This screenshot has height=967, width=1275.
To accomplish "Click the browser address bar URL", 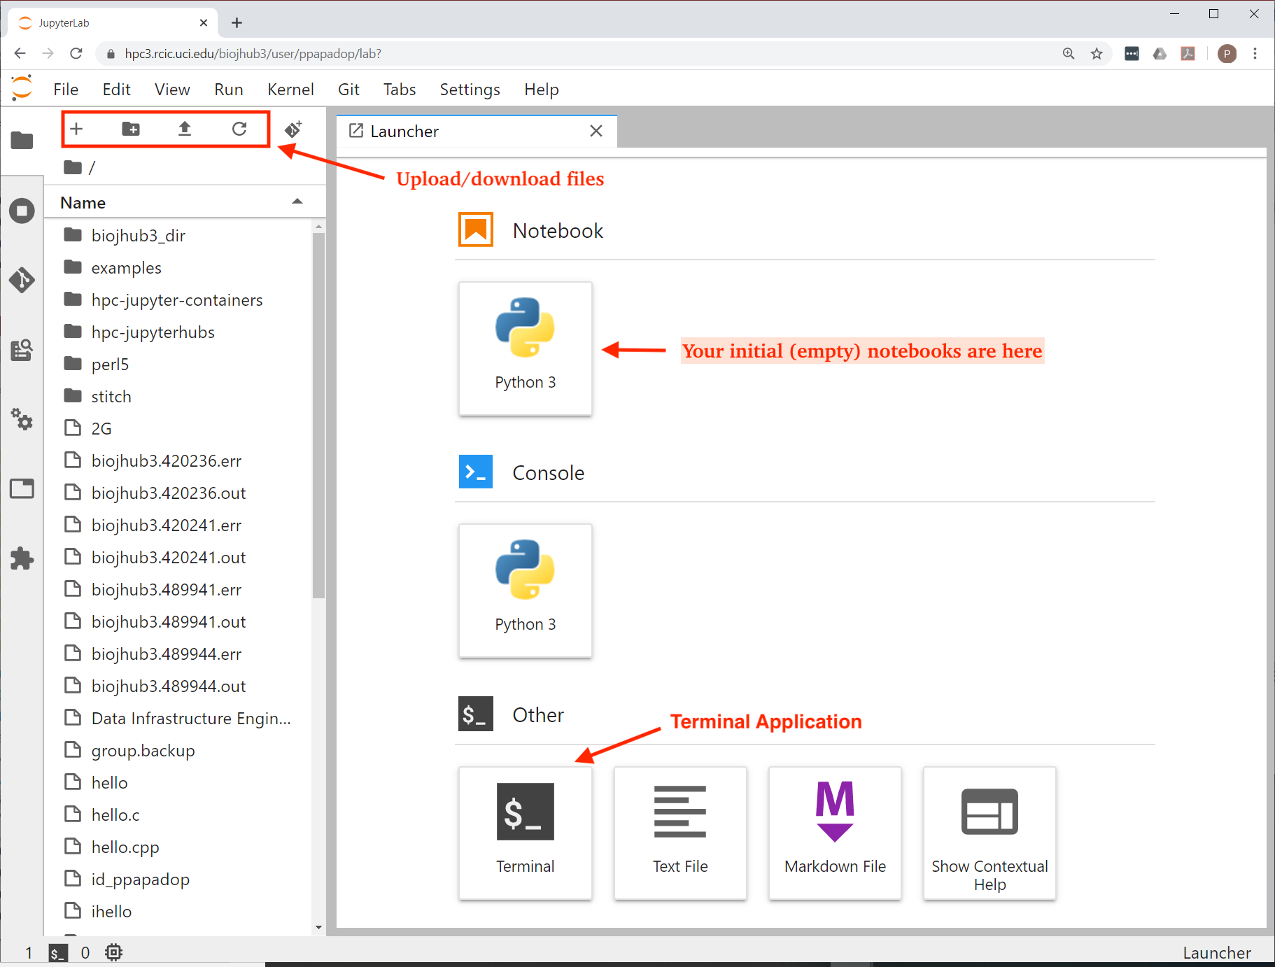I will click(253, 54).
